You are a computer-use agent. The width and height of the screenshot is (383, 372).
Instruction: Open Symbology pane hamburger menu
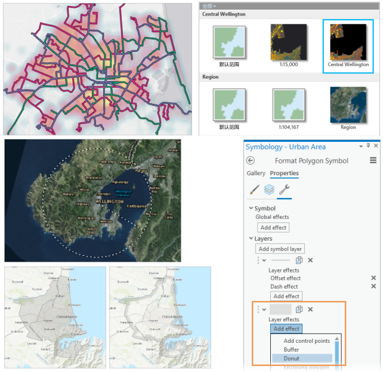pyautogui.click(x=373, y=160)
